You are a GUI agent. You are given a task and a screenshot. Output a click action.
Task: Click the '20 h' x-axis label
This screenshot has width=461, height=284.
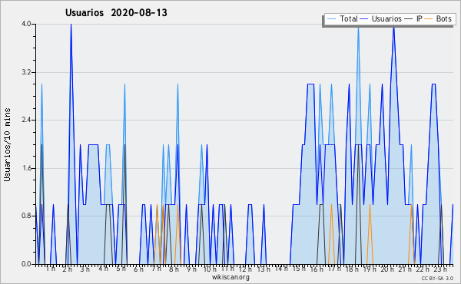388,269
